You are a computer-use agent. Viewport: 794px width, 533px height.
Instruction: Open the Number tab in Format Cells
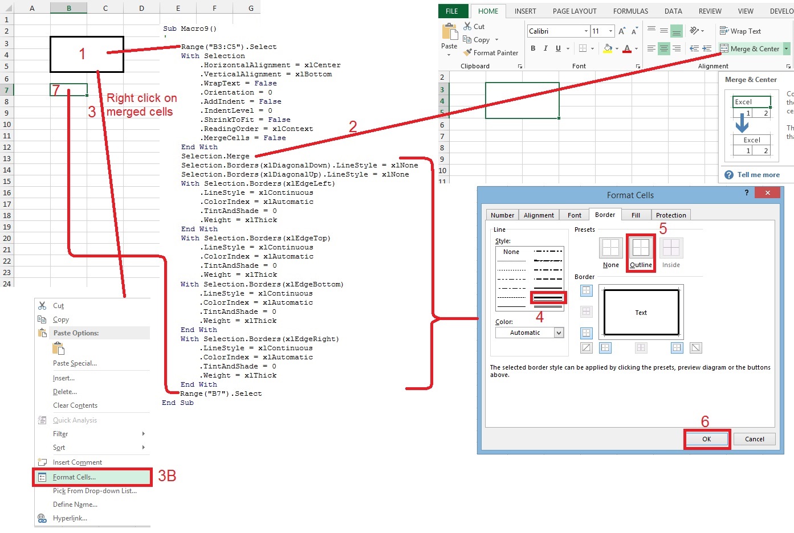502,215
